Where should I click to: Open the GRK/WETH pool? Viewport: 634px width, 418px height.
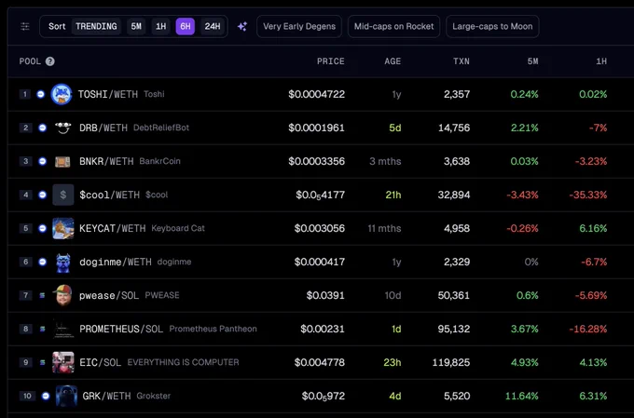pos(106,396)
